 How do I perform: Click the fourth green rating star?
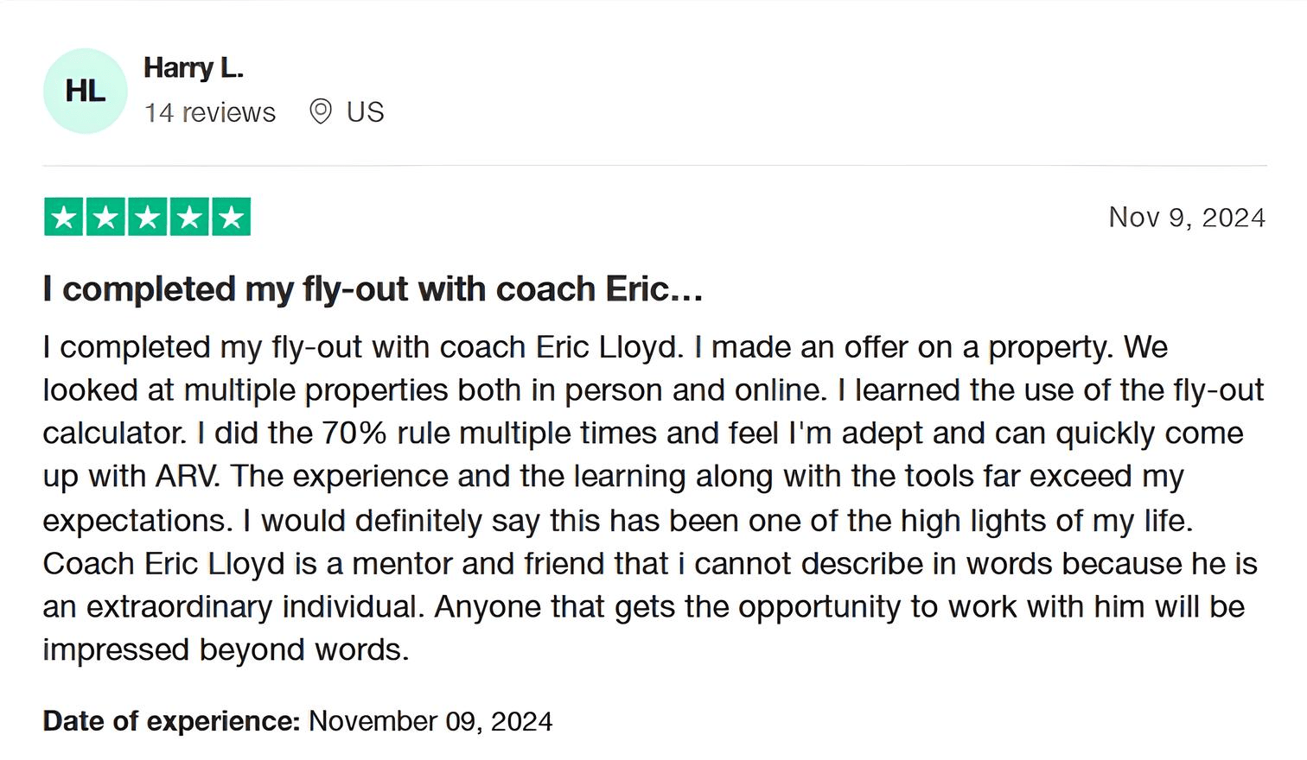(188, 217)
